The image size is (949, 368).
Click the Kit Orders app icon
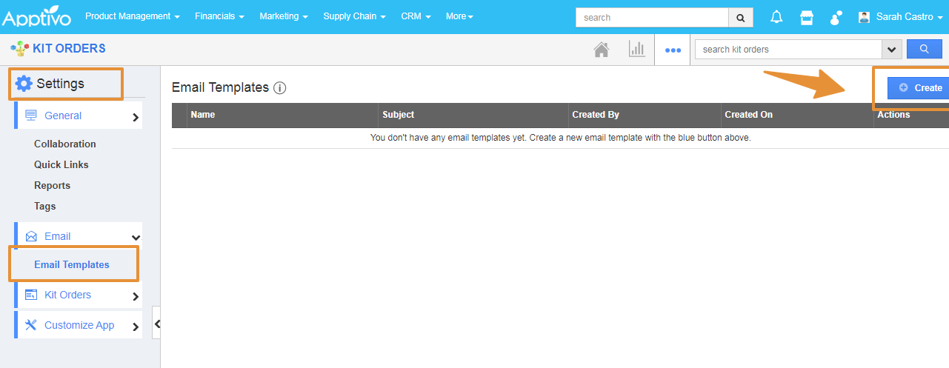coord(19,49)
